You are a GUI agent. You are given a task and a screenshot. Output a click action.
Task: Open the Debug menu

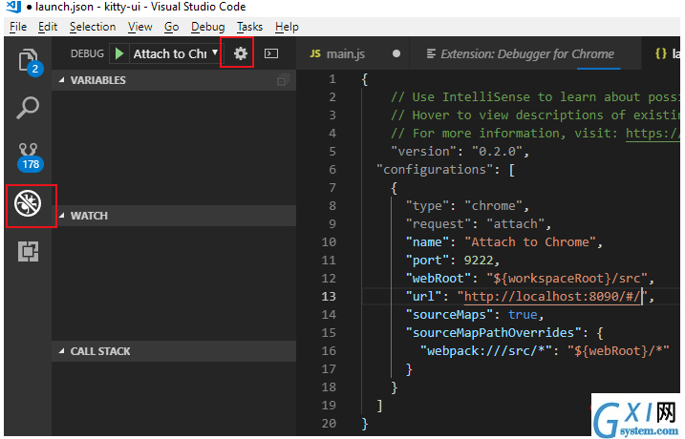[208, 27]
